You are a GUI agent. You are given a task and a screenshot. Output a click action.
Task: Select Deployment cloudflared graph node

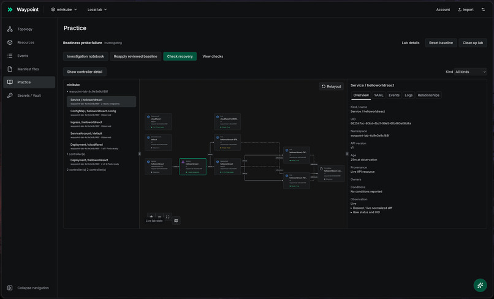click(158, 121)
